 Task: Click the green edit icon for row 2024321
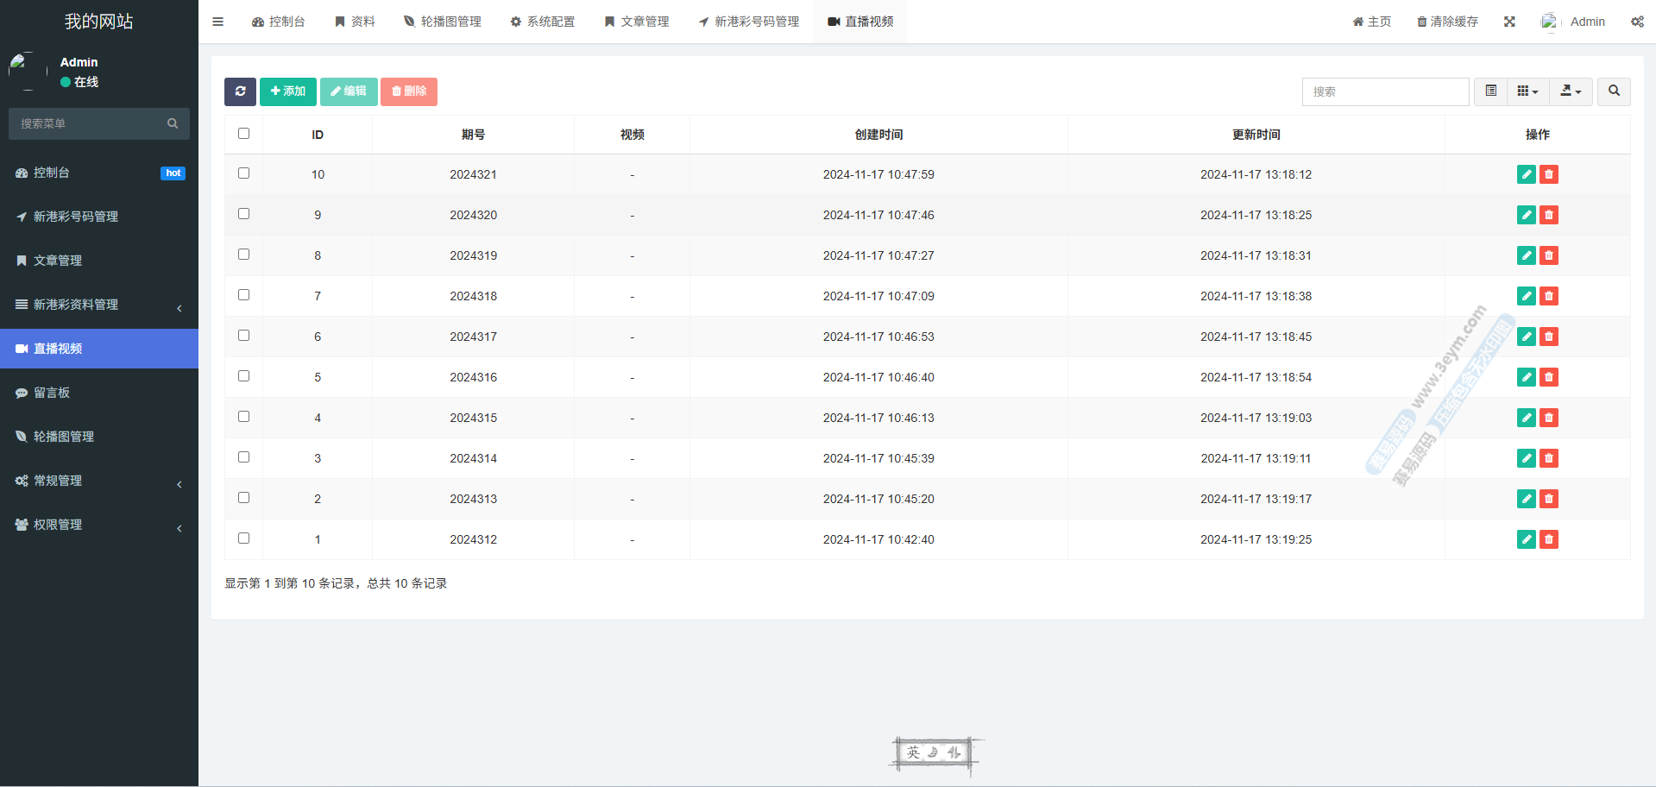point(1526,174)
